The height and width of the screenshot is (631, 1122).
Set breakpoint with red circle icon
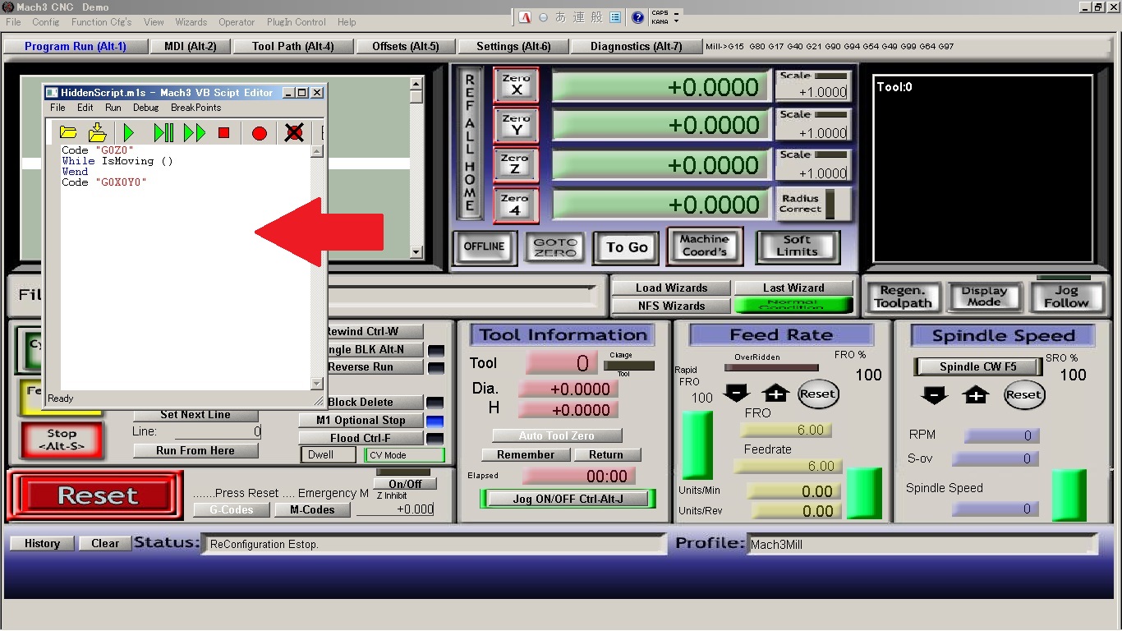(260, 133)
